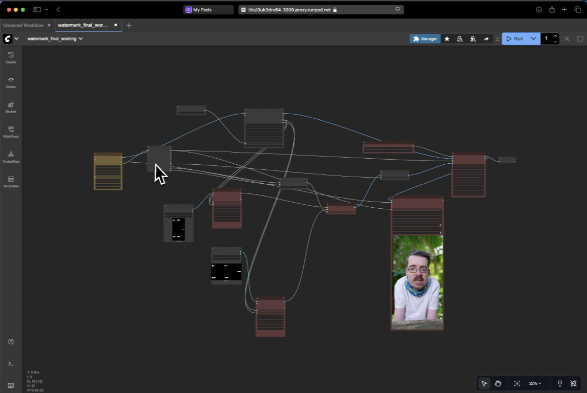Click the share arrow icon in toolbar
Screen dimensions: 587x393
coord(486,38)
